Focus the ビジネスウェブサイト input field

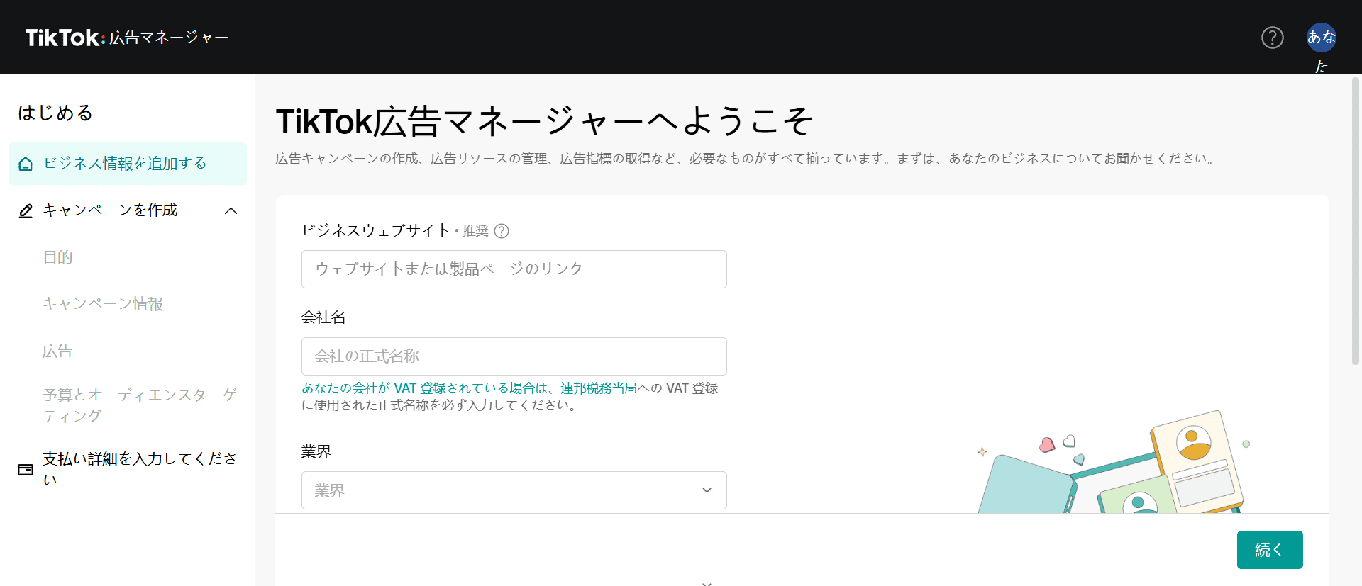pyautogui.click(x=514, y=269)
